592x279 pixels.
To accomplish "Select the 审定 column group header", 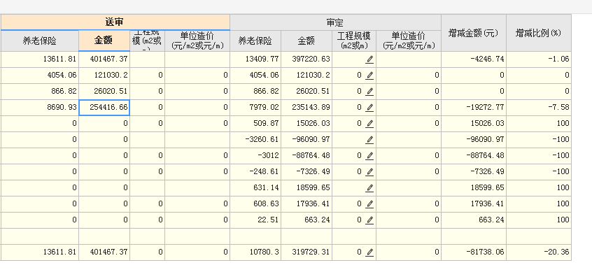I will (x=335, y=22).
